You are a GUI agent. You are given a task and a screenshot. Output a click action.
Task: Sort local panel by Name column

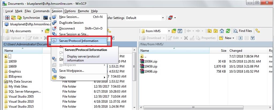[23, 50]
